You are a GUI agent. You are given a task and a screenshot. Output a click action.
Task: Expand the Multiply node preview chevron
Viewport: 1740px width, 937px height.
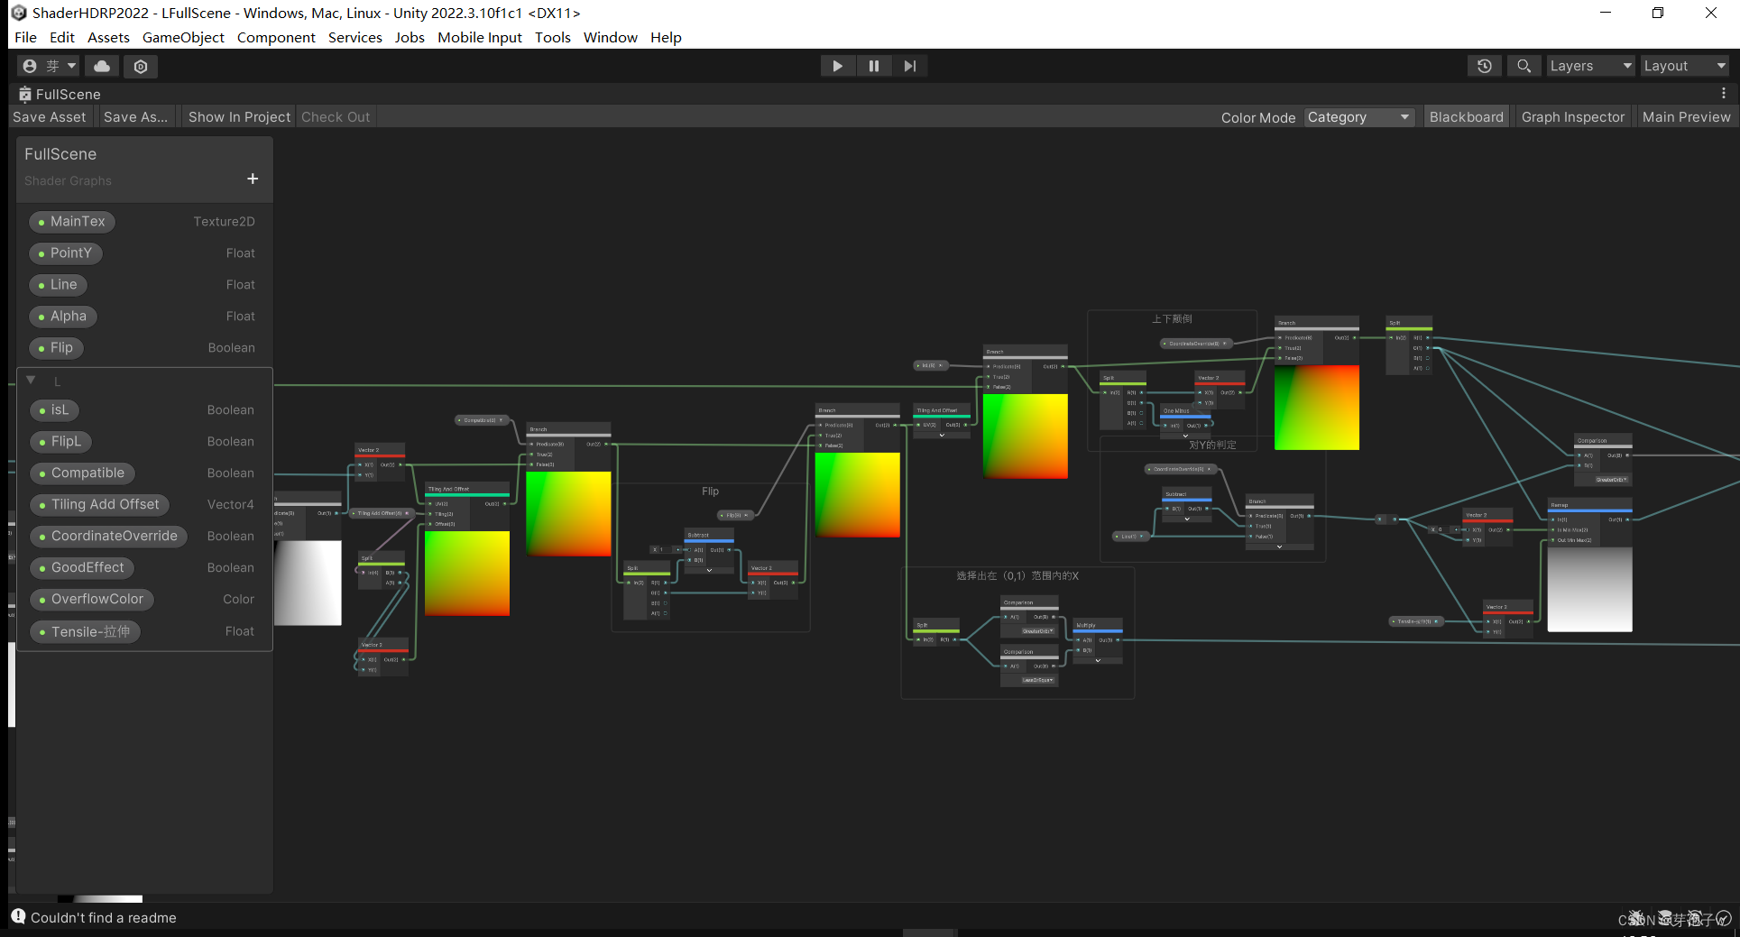pos(1098,660)
